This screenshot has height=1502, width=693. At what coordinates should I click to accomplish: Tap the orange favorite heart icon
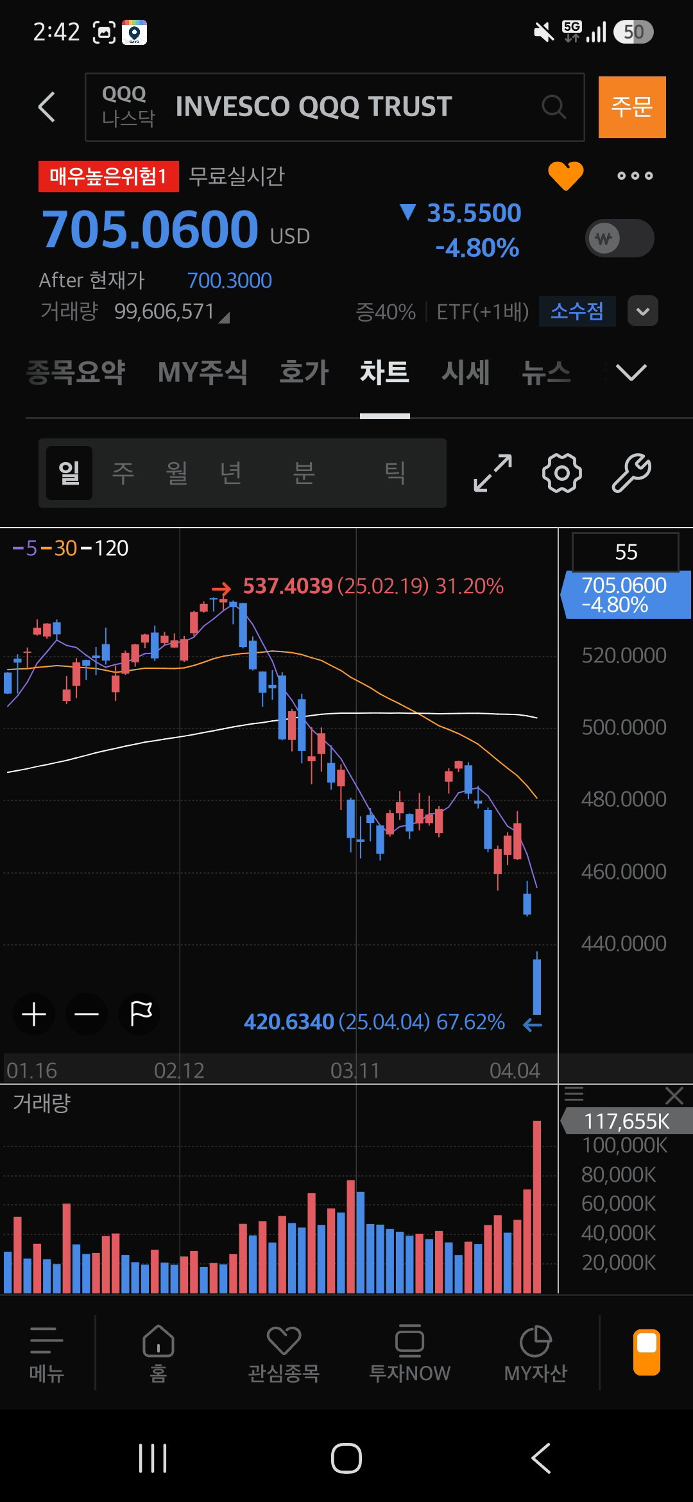coord(565,175)
